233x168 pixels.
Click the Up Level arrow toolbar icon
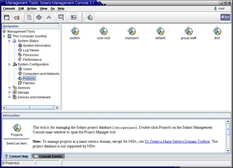point(49,17)
